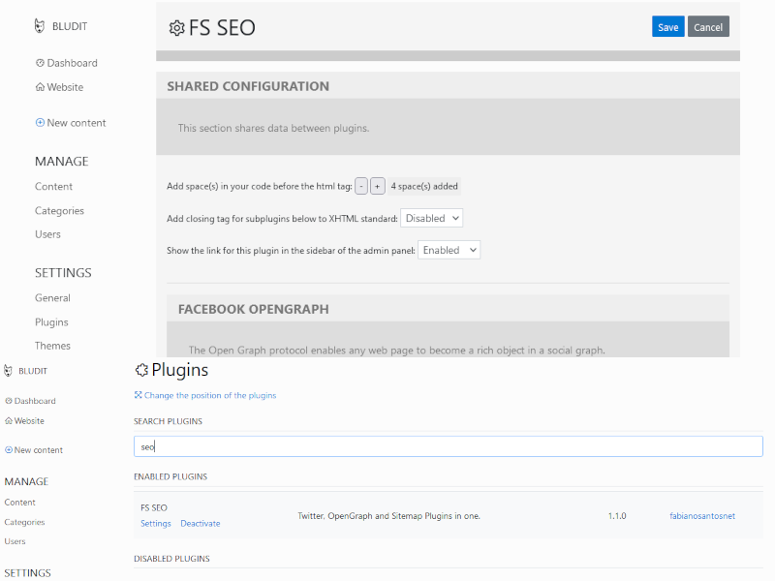Open the fabianosantosnet author link
This screenshot has height=581, width=775.
(701, 516)
